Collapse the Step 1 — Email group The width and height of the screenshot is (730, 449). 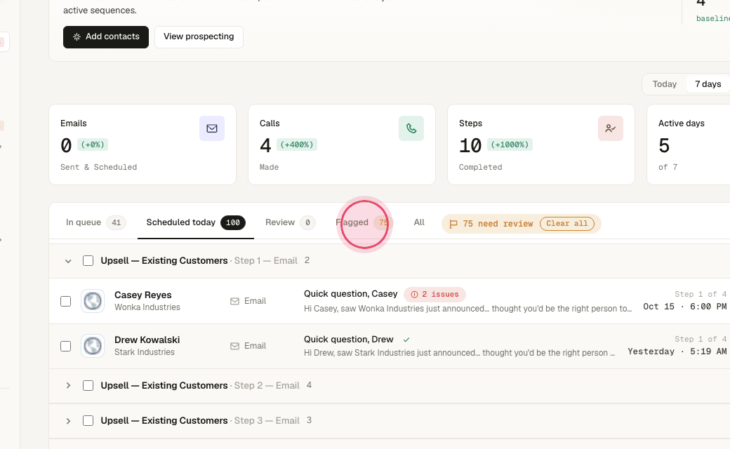coord(68,261)
